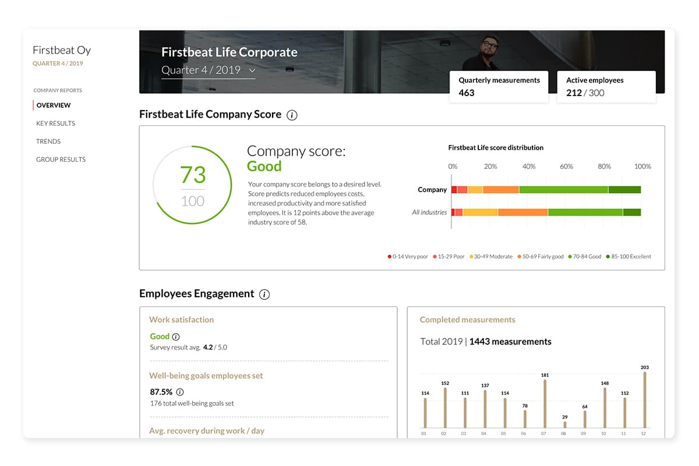Click info icon next to Work satisfaction Good

[x=176, y=337]
